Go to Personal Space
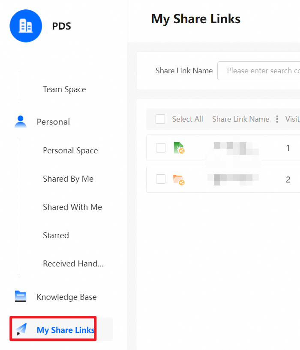Image resolution: width=300 pixels, height=350 pixels. coord(70,150)
